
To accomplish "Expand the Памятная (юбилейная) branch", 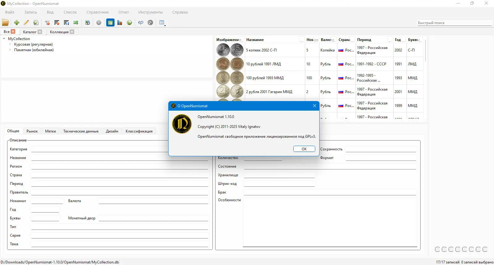I will tap(10, 50).
